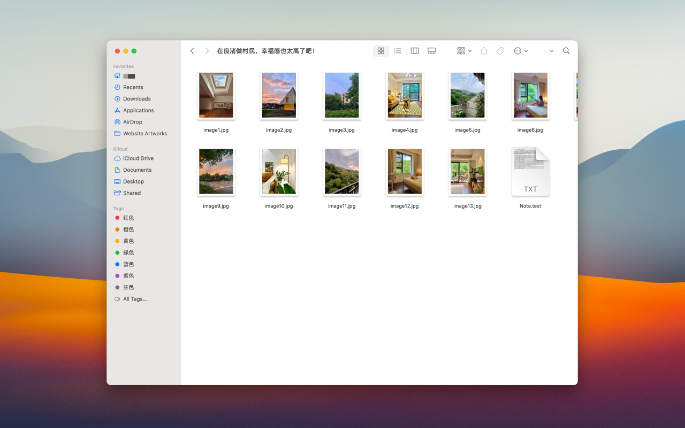The width and height of the screenshot is (685, 428).
Task: Filter by the gray 灰色 tag
Action: (x=124, y=287)
